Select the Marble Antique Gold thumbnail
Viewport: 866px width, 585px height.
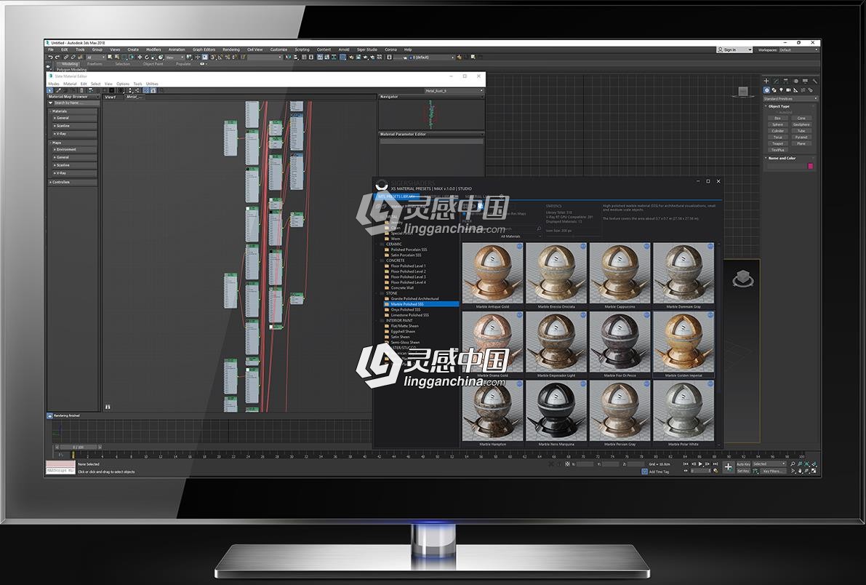tap(493, 276)
